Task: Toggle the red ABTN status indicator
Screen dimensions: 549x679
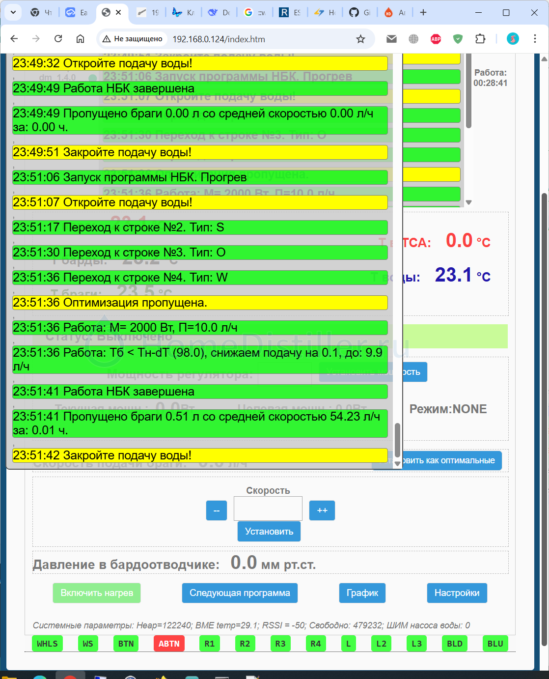Action: (x=169, y=644)
